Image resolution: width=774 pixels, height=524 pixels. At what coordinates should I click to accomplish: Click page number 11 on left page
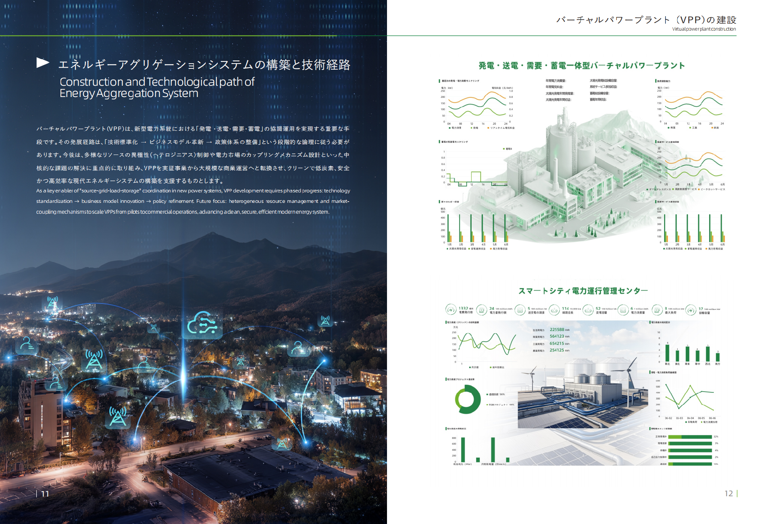point(45,494)
